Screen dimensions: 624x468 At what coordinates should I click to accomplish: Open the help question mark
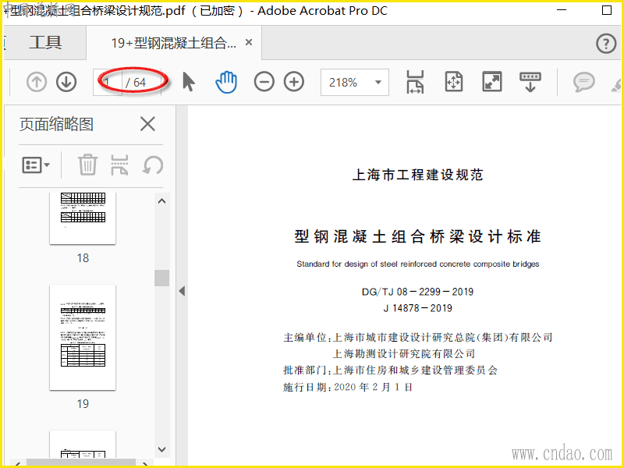point(606,43)
